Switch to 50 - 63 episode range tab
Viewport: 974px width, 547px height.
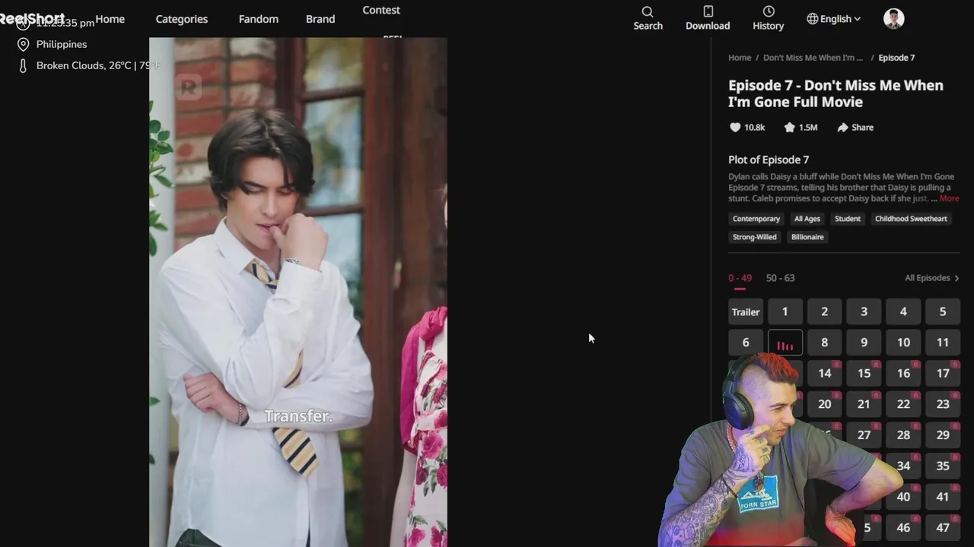point(780,278)
